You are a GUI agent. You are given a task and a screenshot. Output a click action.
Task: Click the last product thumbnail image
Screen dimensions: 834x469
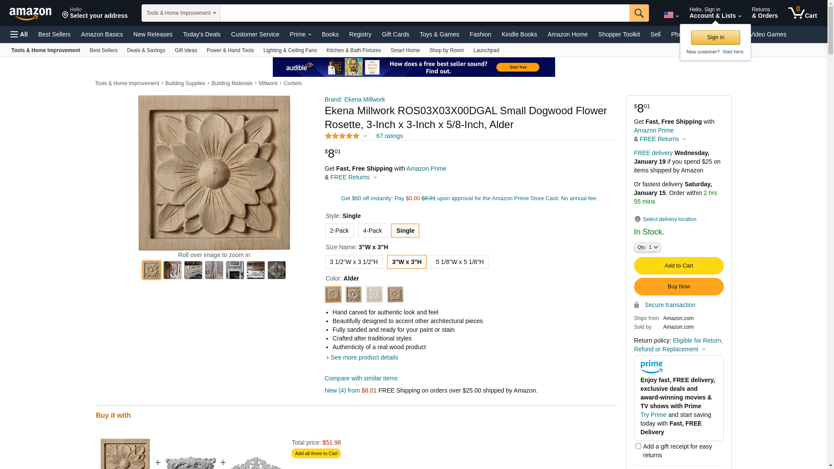(276, 270)
